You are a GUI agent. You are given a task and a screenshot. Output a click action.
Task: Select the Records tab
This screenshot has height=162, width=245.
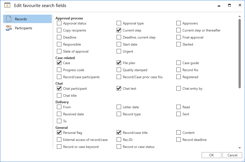[x=21, y=19]
